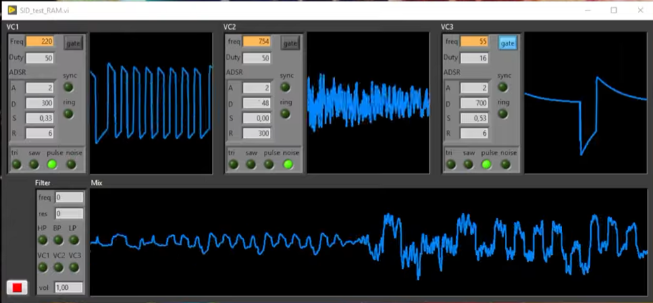Click the Filter res input field
653x303 pixels.
pyautogui.click(x=69, y=213)
